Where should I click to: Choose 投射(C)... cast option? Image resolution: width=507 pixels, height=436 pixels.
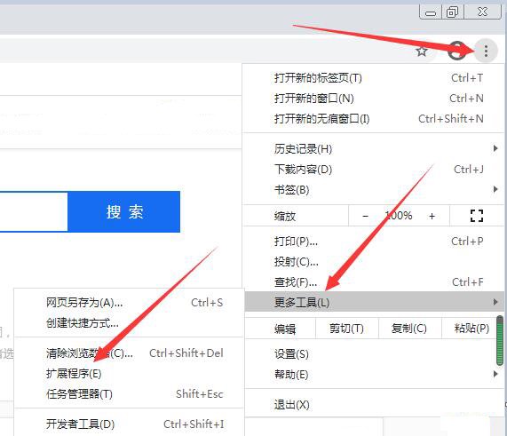(374, 262)
